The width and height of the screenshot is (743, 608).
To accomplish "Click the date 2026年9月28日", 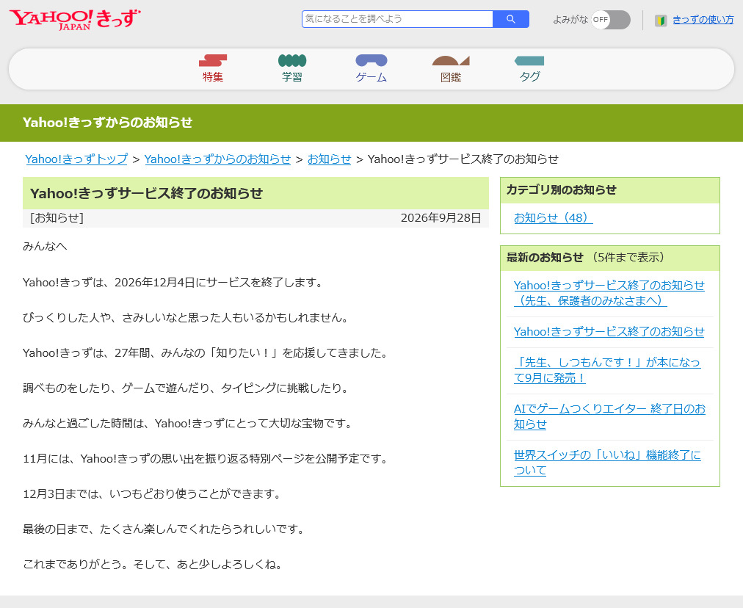I will [x=441, y=218].
